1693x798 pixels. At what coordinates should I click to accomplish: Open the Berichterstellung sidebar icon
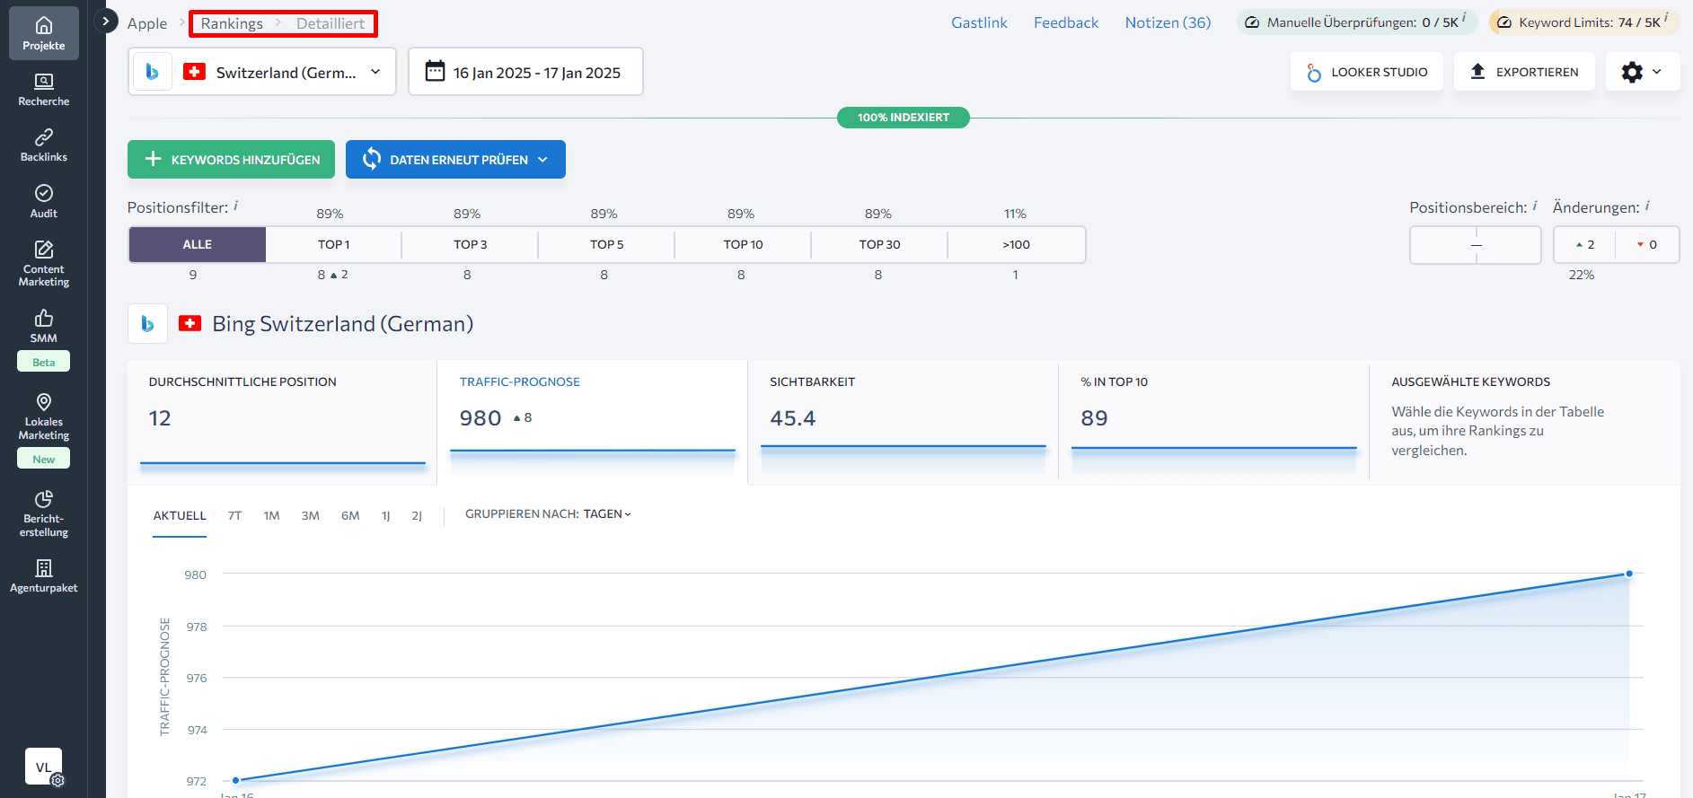pyautogui.click(x=43, y=513)
